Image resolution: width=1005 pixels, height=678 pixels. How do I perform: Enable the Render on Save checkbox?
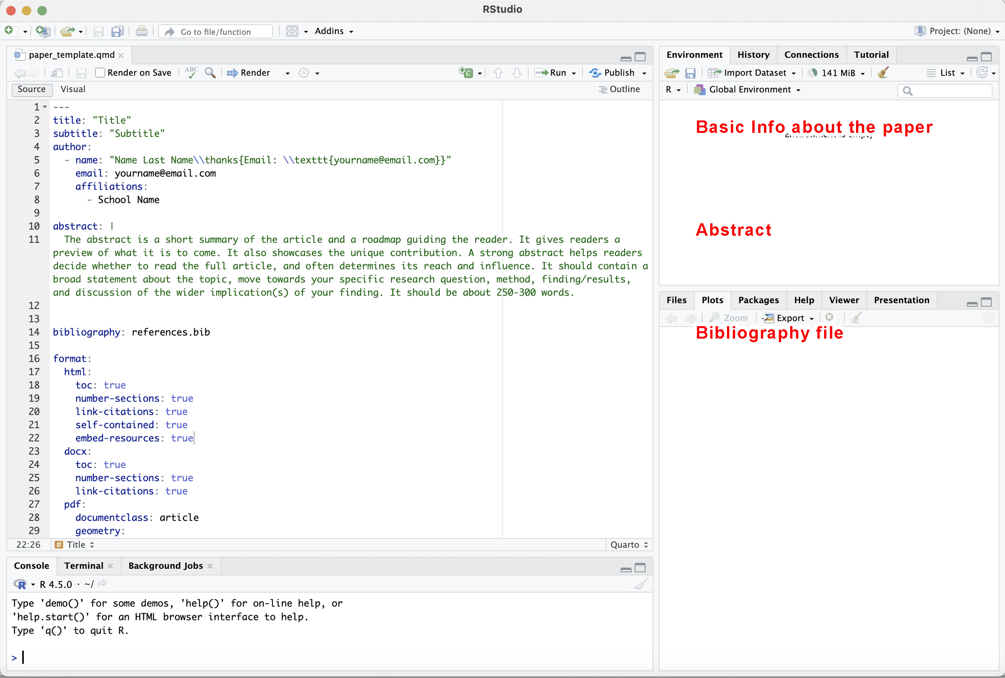click(100, 72)
